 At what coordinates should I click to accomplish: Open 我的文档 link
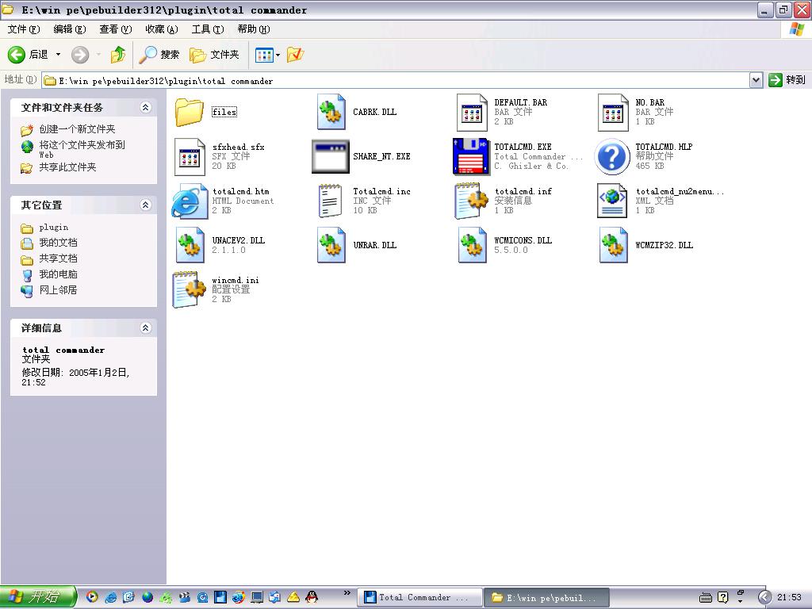[58, 243]
